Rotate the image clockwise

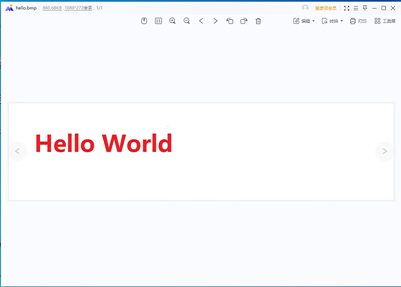[x=244, y=21]
